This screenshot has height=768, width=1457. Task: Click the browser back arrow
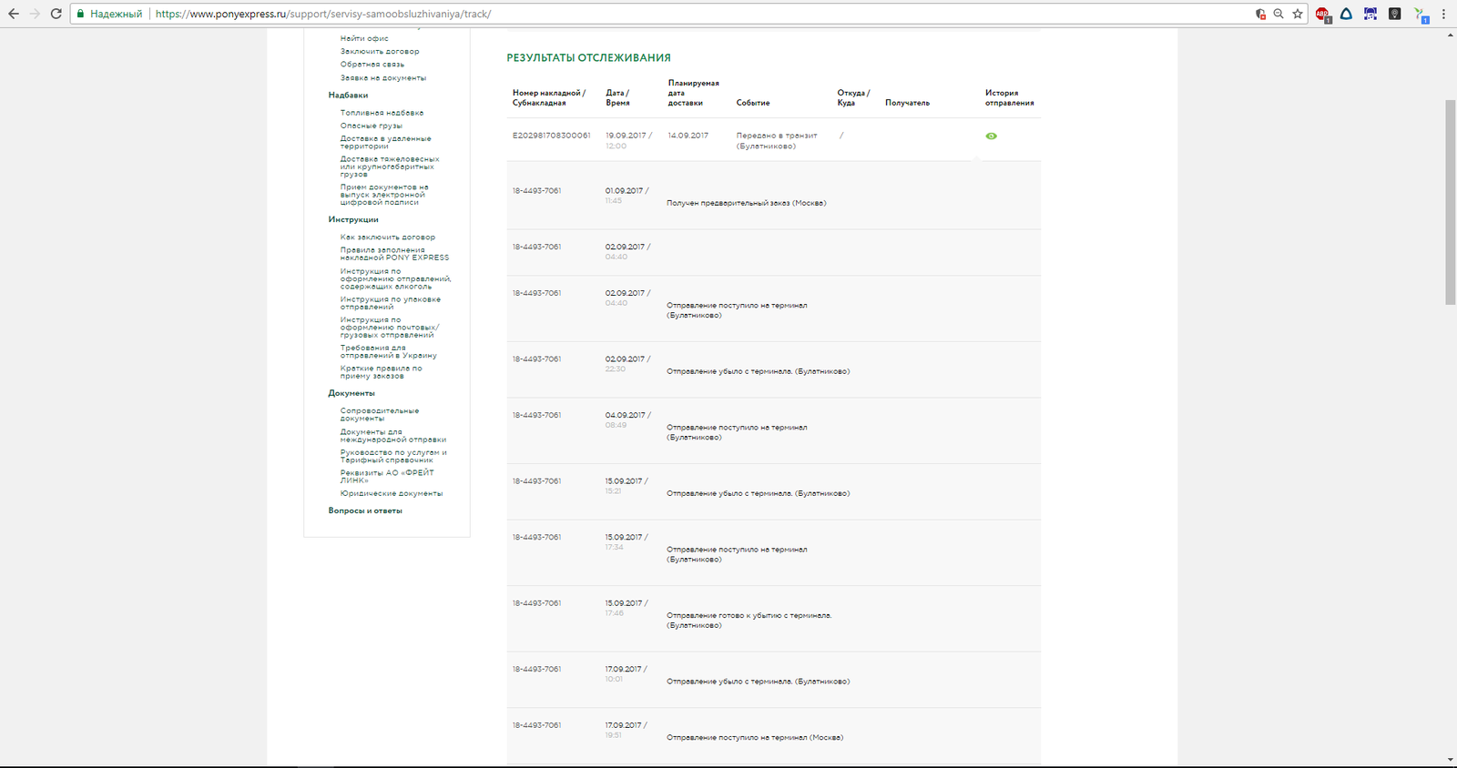pyautogui.click(x=13, y=14)
